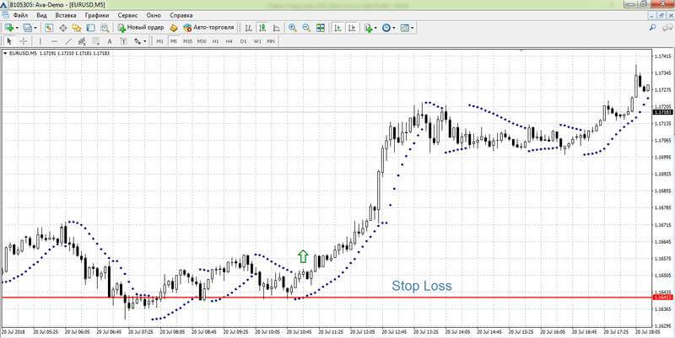The image size is (675, 338).
Task: Tile chart windows icon
Action: [x=321, y=28]
